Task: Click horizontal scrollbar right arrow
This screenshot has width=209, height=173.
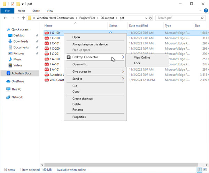Action: click(x=207, y=165)
